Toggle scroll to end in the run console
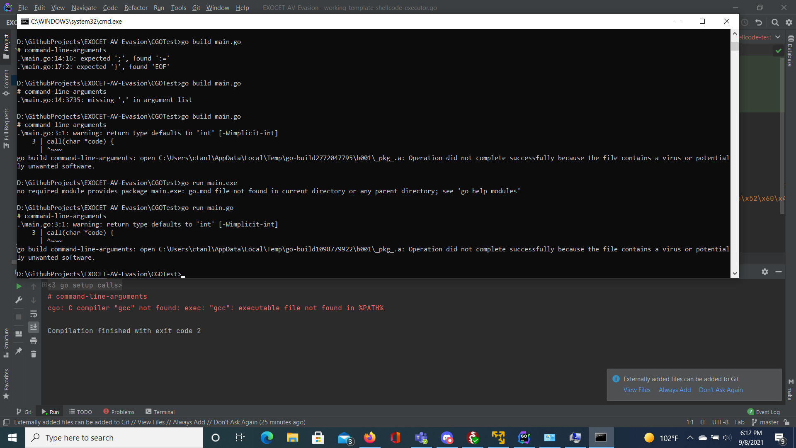Screen dimensions: 796x448 coord(34,327)
